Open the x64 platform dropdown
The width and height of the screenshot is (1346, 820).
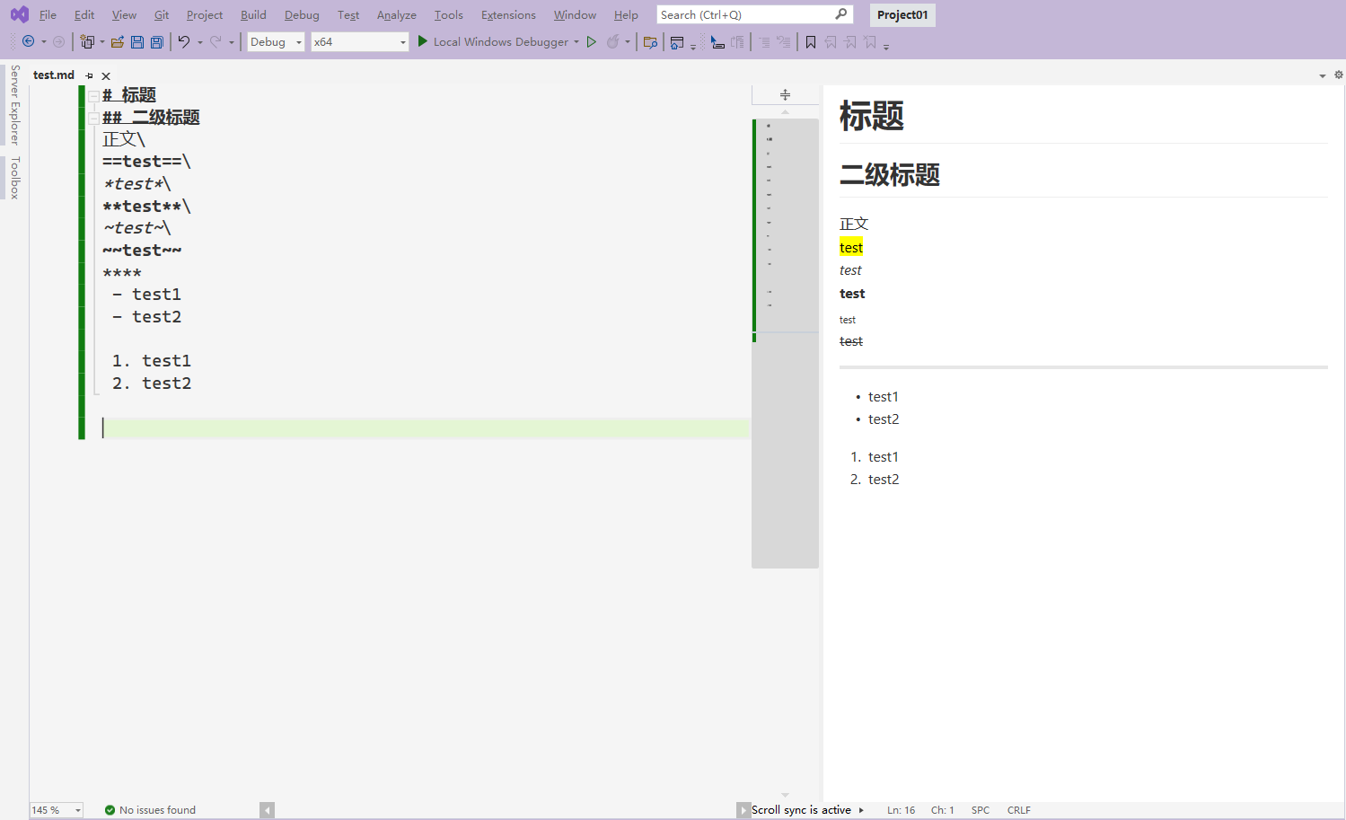pyautogui.click(x=401, y=41)
